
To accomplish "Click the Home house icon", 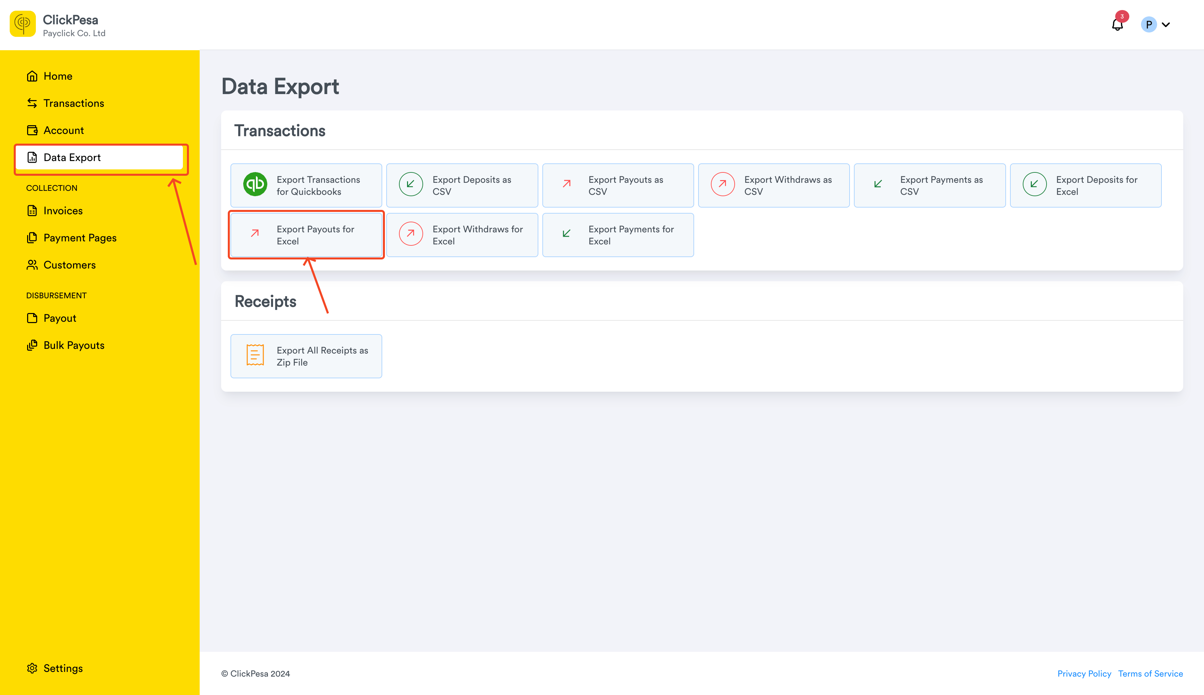I will coord(32,76).
